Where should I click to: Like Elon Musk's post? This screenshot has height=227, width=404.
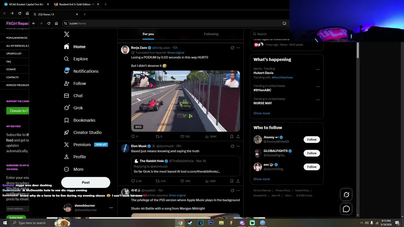185,181
